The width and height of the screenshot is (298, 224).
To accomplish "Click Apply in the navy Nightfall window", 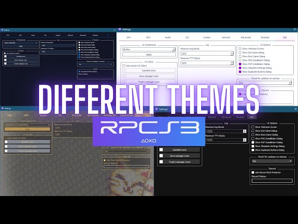I will [21, 46].
